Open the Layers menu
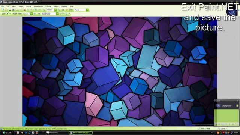240x135 pixels. pyautogui.click(x=28, y=6)
